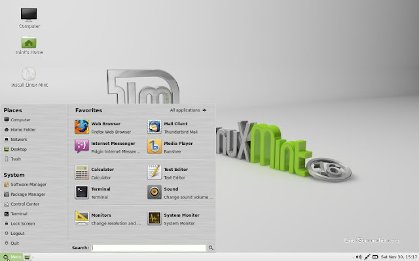Click the Menu button on panel
Screen dimensions: 419x261
click(x=12, y=257)
